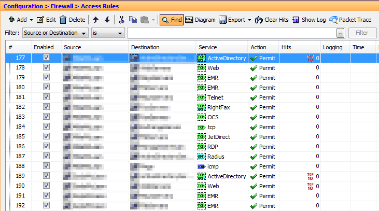Open the rule Diagram view
The width and height of the screenshot is (379, 211).
(x=200, y=20)
